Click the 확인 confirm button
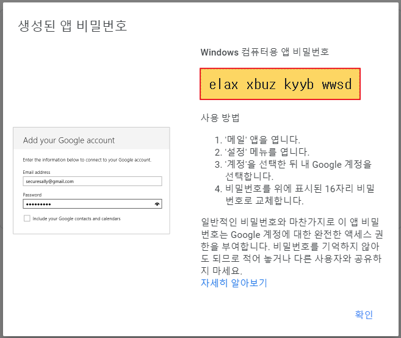Screen dimensions: 401x338 click(x=364, y=314)
